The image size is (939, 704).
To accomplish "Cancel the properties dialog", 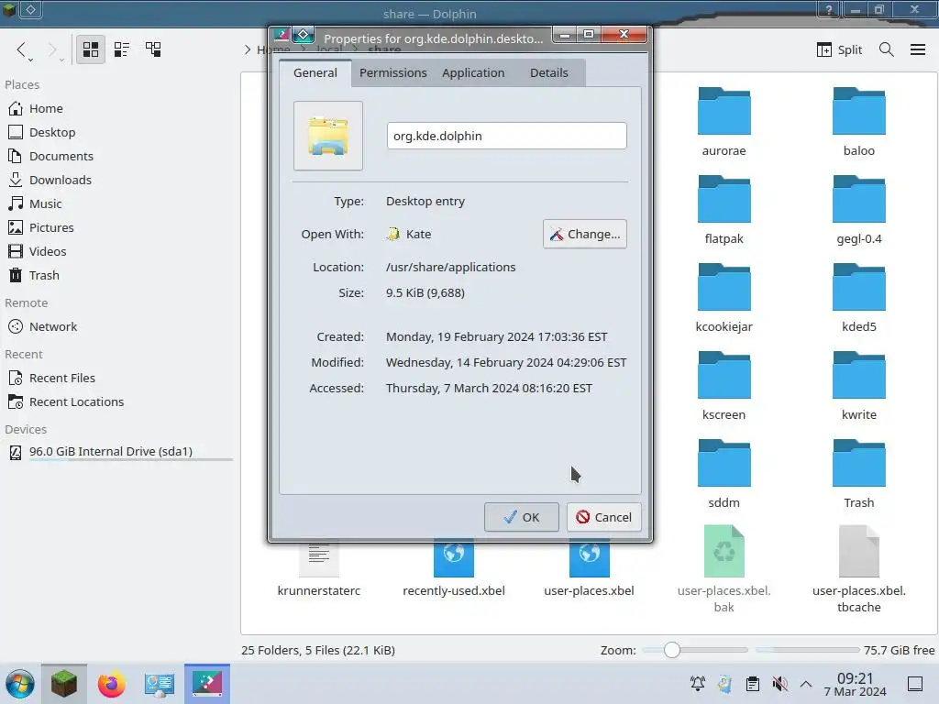I will tap(603, 517).
